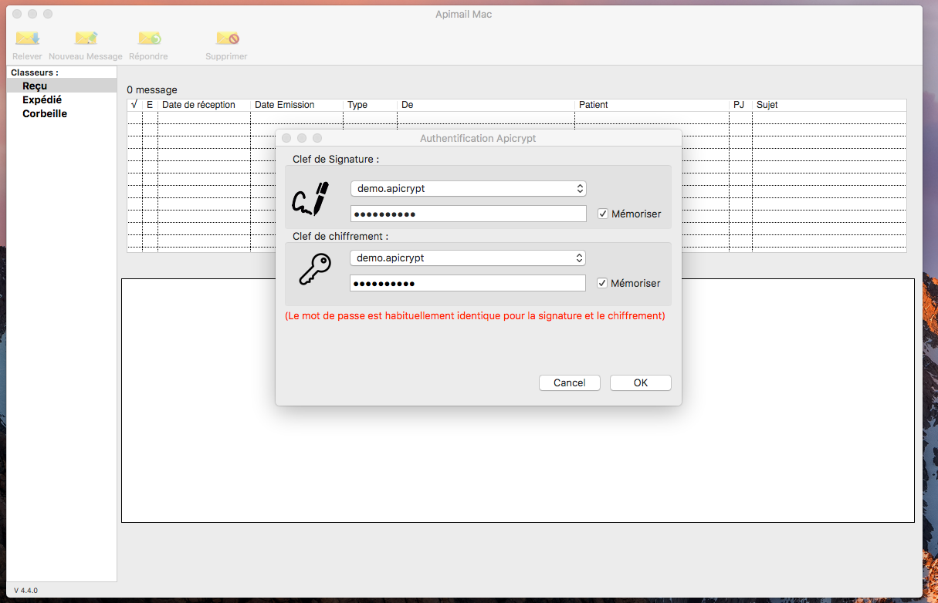The height and width of the screenshot is (603, 938).
Task: Click the Patient column header
Action: [x=652, y=105]
